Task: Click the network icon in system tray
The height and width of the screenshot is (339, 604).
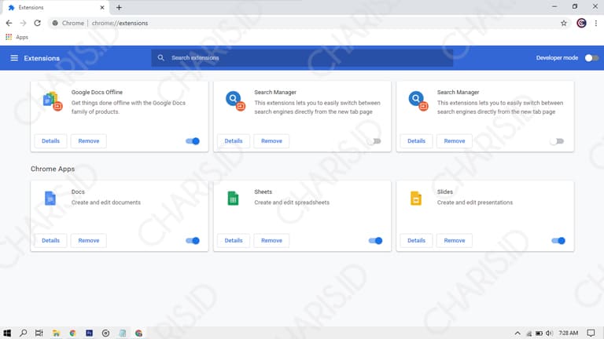Action: pyautogui.click(x=529, y=334)
